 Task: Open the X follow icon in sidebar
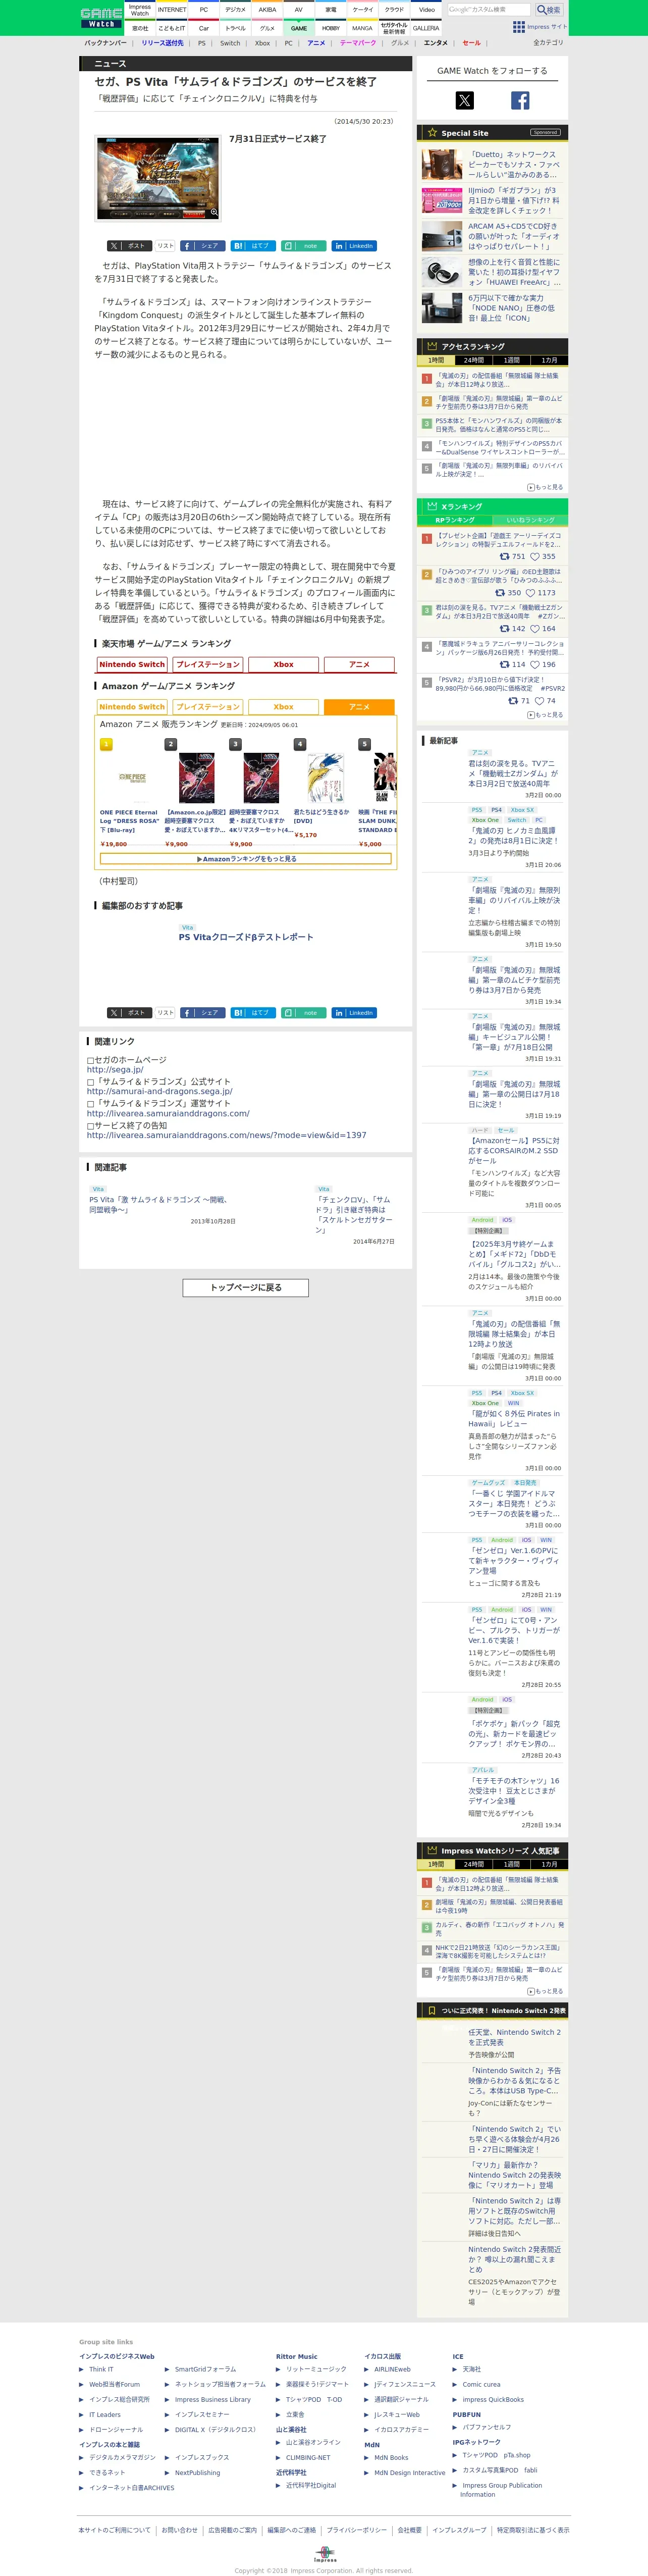click(465, 100)
